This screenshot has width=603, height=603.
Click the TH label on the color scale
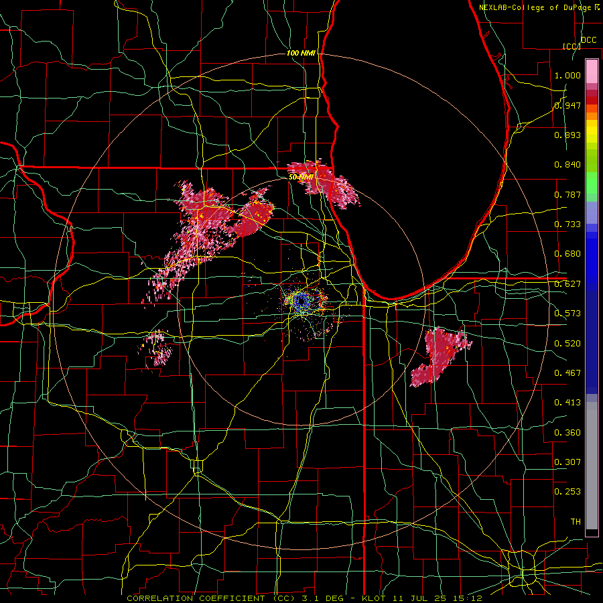point(576,521)
